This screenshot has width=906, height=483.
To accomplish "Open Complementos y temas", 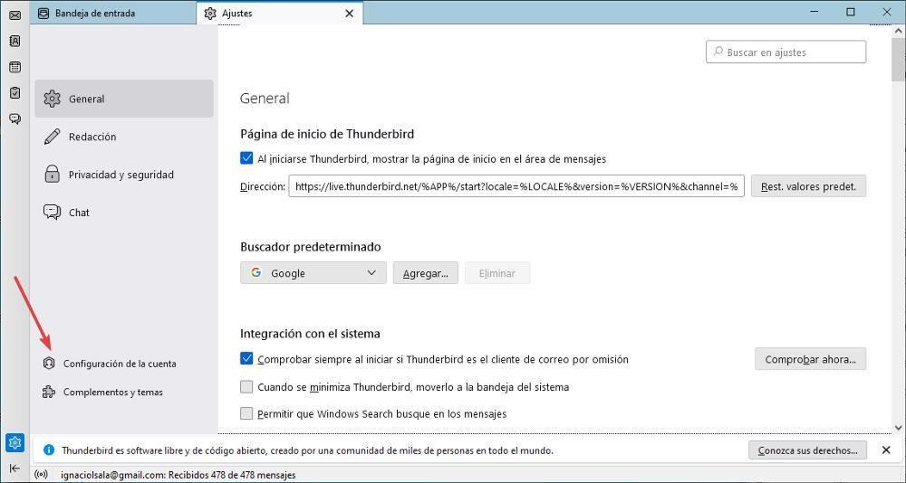I will click(103, 393).
